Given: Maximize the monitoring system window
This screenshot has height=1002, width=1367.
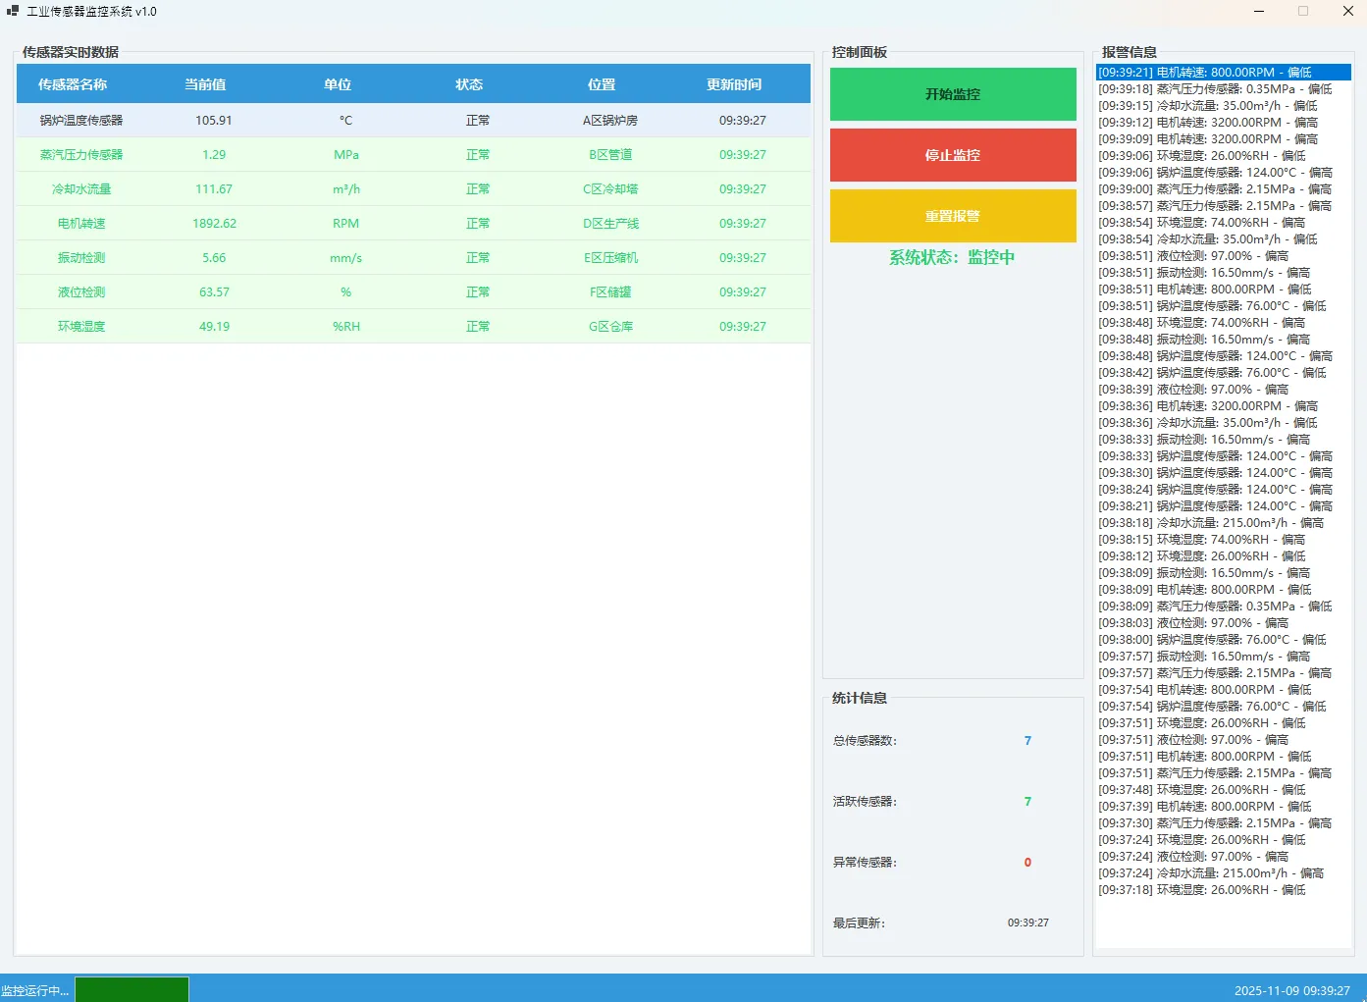Looking at the screenshot, I should (1303, 12).
